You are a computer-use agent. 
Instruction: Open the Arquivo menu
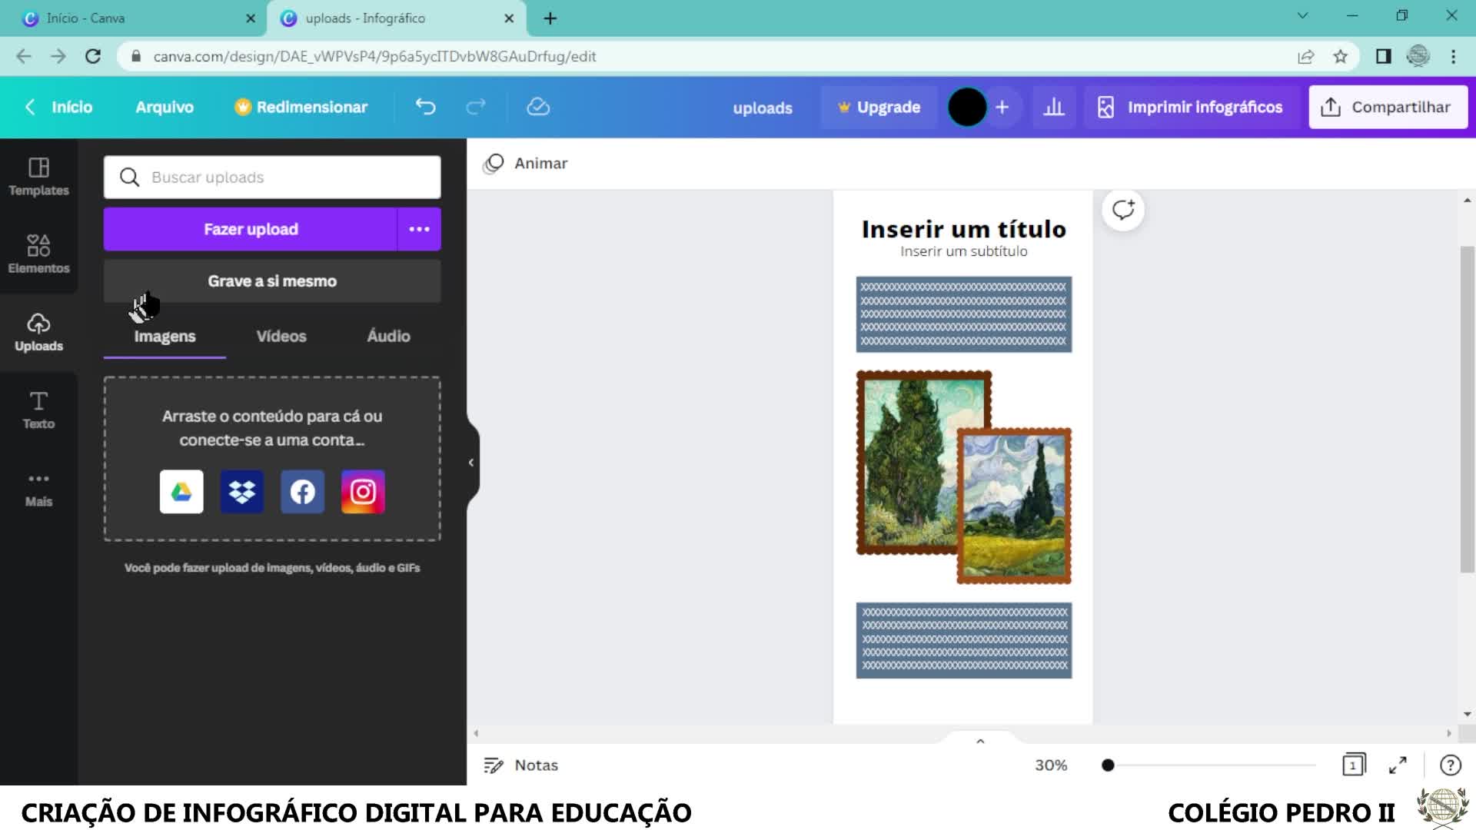point(165,107)
